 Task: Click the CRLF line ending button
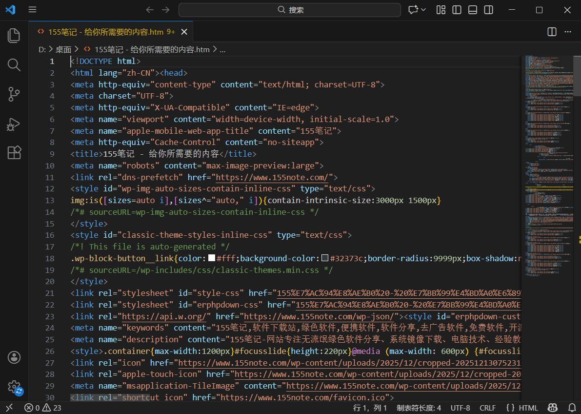click(x=487, y=408)
